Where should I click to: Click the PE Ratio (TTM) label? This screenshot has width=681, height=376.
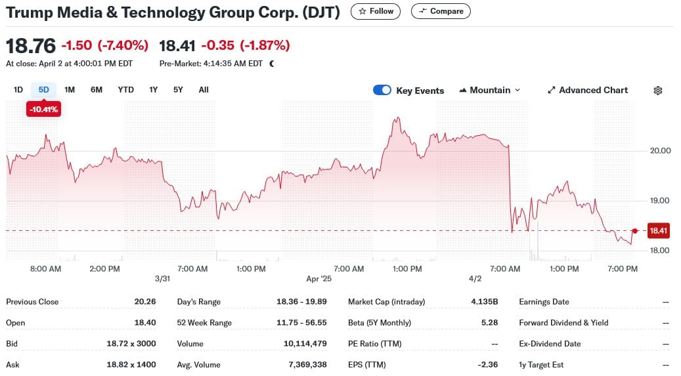(x=375, y=343)
